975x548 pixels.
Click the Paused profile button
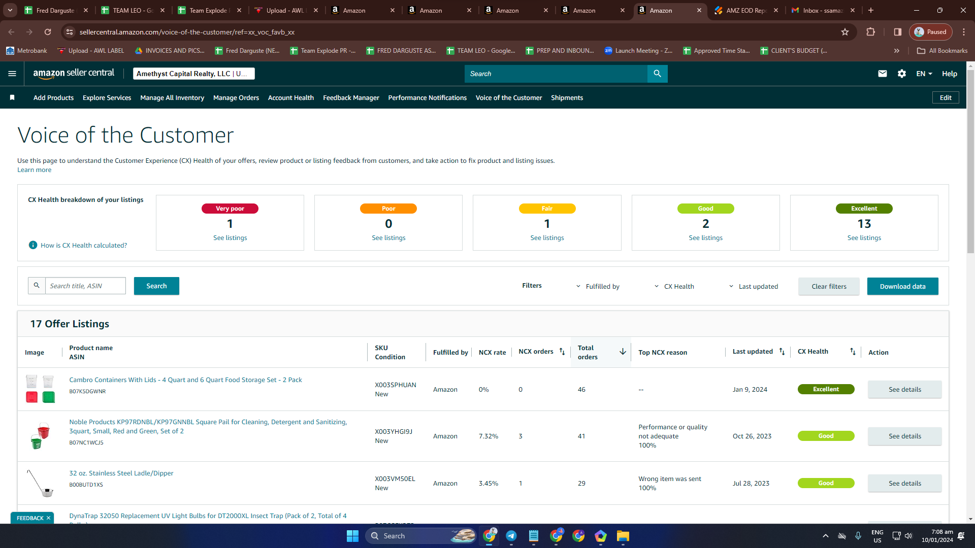tap(931, 32)
